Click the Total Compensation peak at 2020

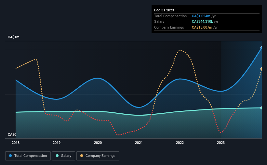pyautogui.click(x=98, y=78)
